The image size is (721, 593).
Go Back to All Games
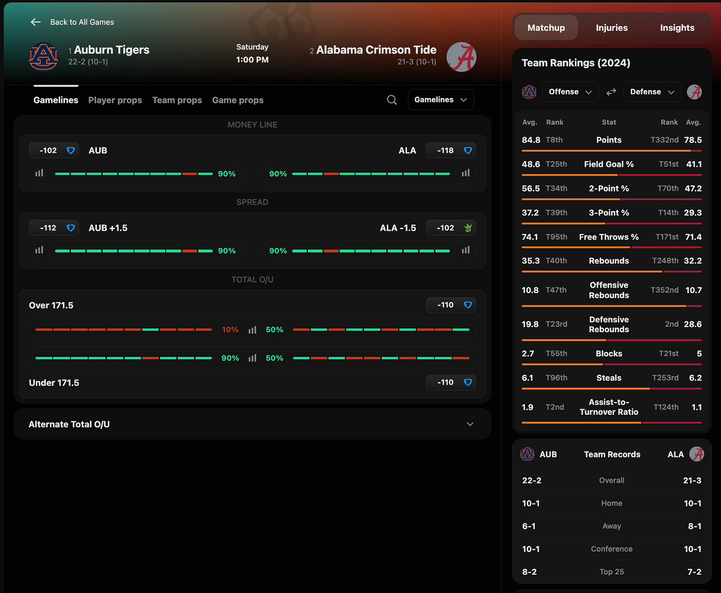pos(72,22)
